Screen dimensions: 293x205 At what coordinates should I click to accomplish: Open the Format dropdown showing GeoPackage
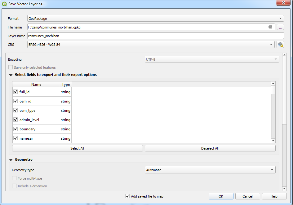155,19
